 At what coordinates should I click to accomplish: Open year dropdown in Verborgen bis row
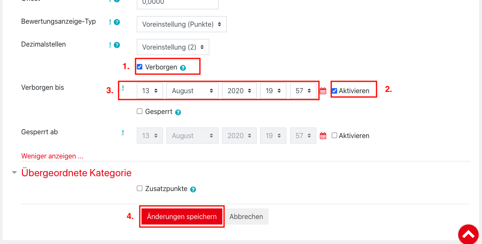pyautogui.click(x=239, y=91)
